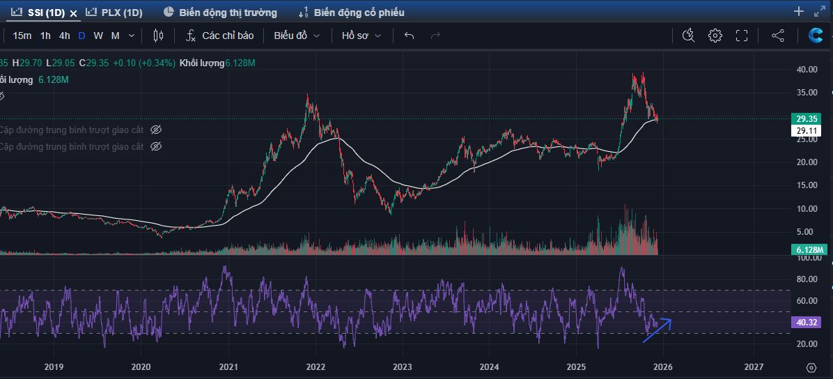This screenshot has height=379, width=833.
Task: Toggle visibility of second moving average crossover
Action: click(156, 146)
